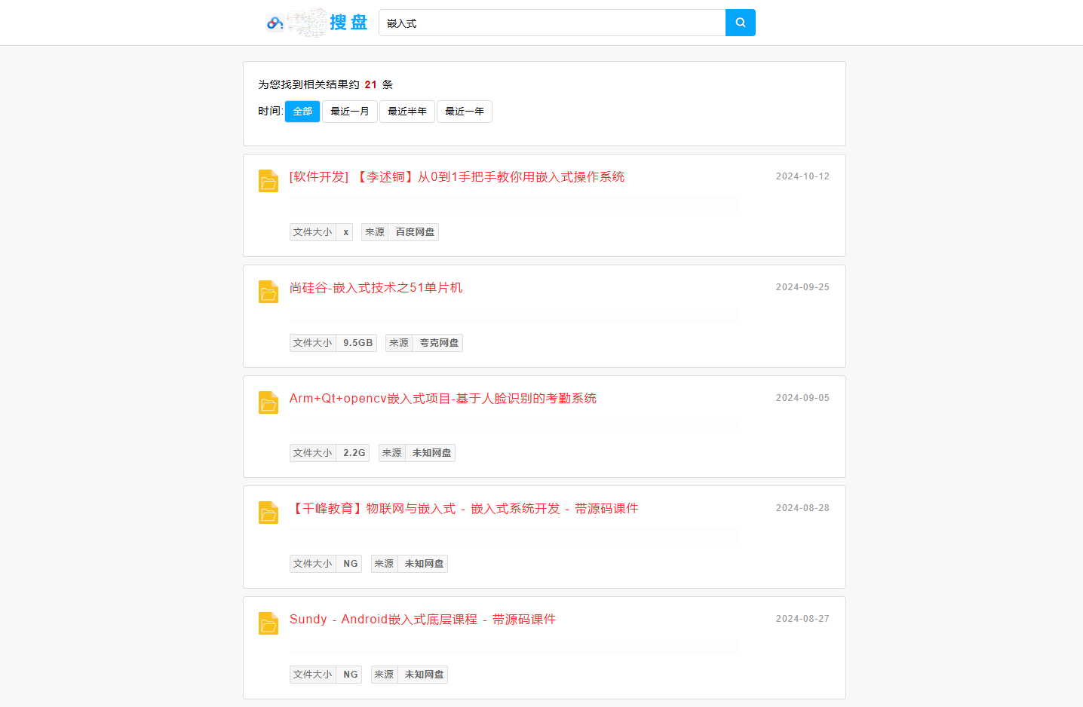Click the date 2024-10-12
1083x707 pixels.
[x=802, y=176]
